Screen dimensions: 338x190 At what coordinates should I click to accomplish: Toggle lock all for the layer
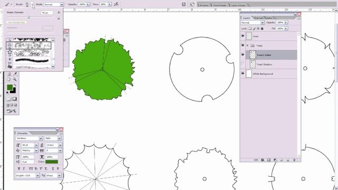[262, 28]
